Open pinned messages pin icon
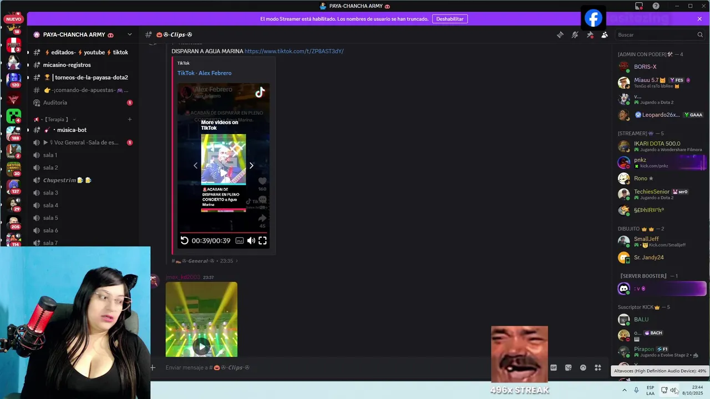Viewport: 710px width, 399px height. (590, 34)
